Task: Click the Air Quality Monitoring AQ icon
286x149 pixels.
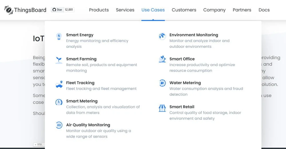Action: click(59, 125)
